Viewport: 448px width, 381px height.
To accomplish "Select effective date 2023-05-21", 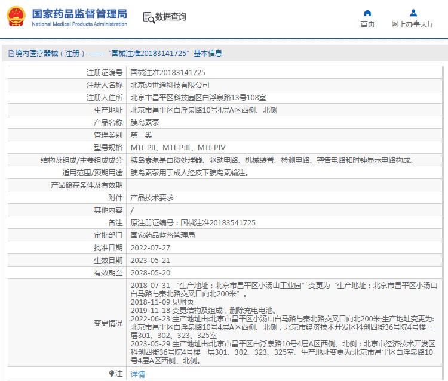I will (151, 261).
